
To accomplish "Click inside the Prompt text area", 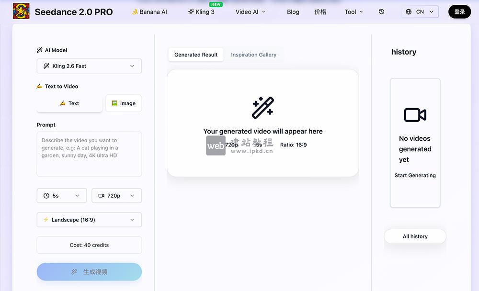I will tap(89, 153).
